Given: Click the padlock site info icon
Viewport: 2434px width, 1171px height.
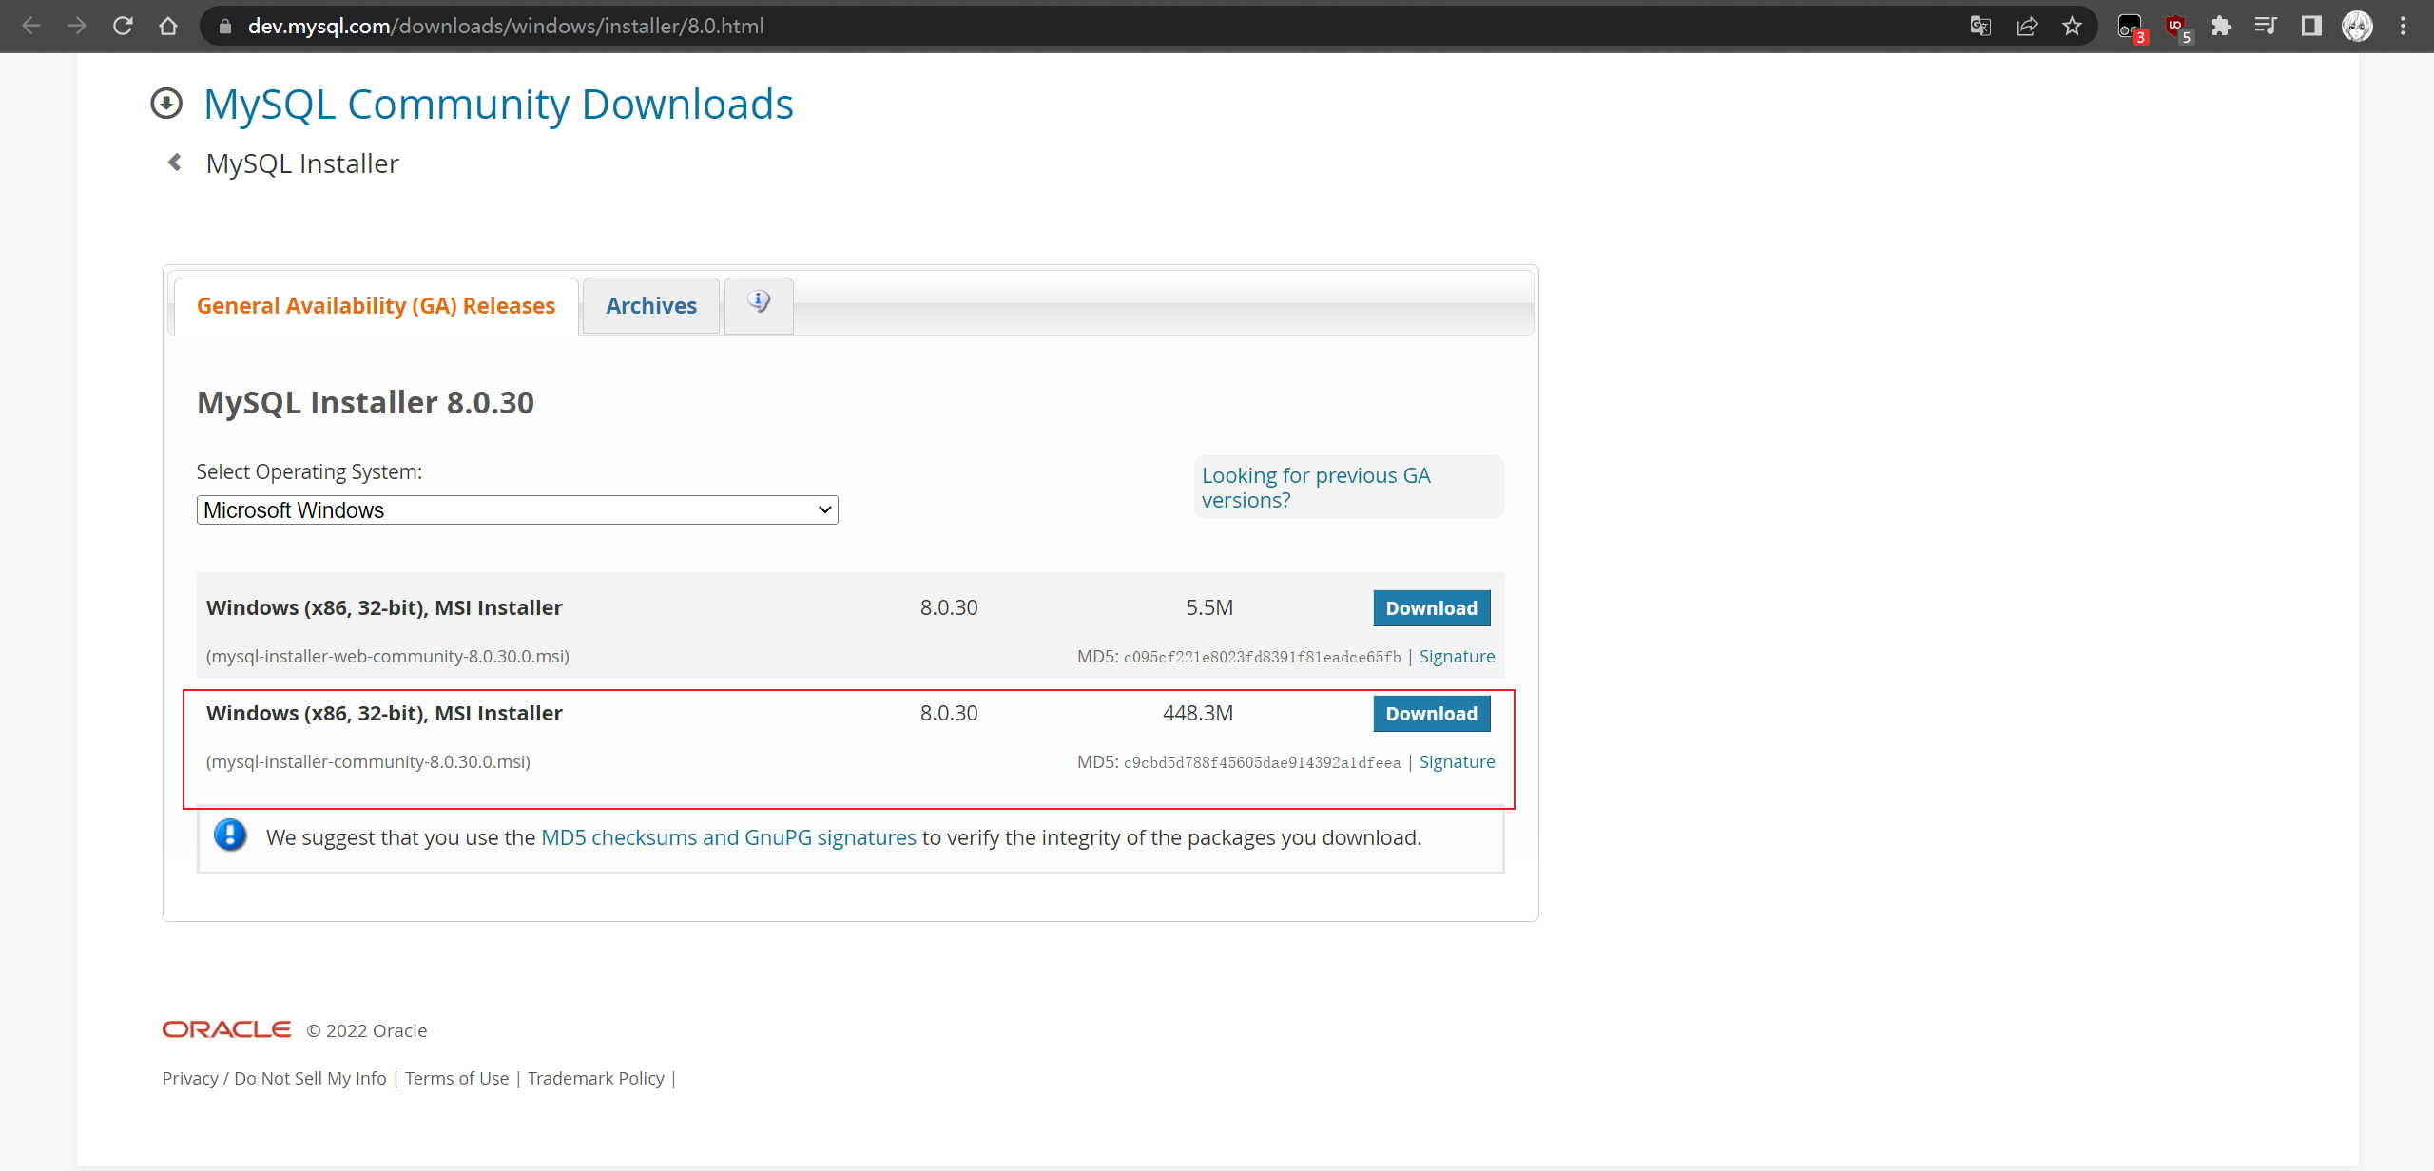Looking at the screenshot, I should click(x=225, y=27).
